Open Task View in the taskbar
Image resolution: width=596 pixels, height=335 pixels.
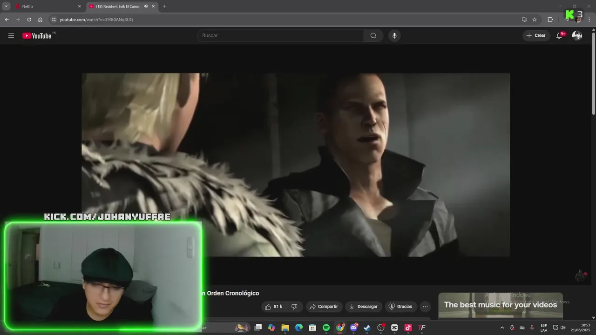[x=258, y=328]
